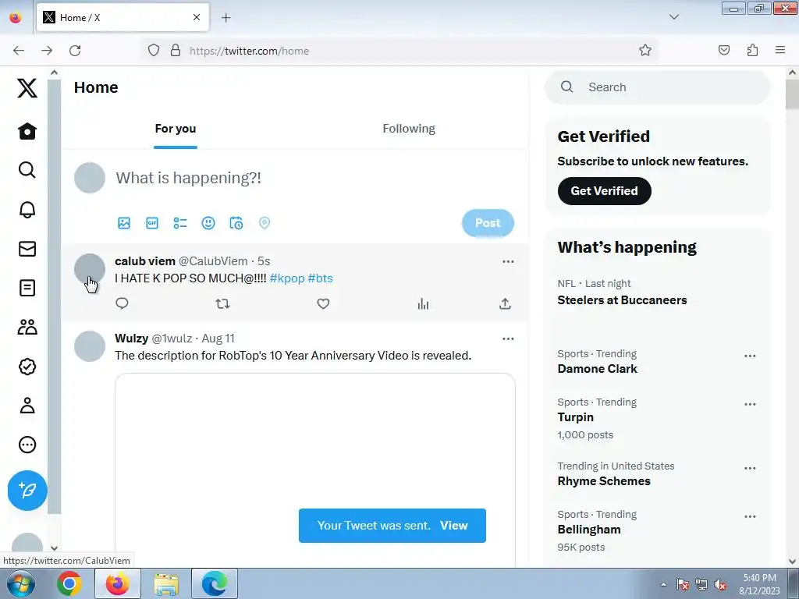Click the Search input field

(x=657, y=87)
